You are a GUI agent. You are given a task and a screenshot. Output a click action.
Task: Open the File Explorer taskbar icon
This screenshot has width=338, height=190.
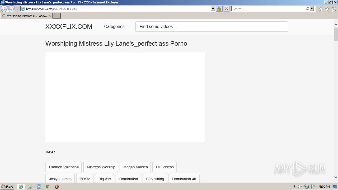tap(30, 187)
